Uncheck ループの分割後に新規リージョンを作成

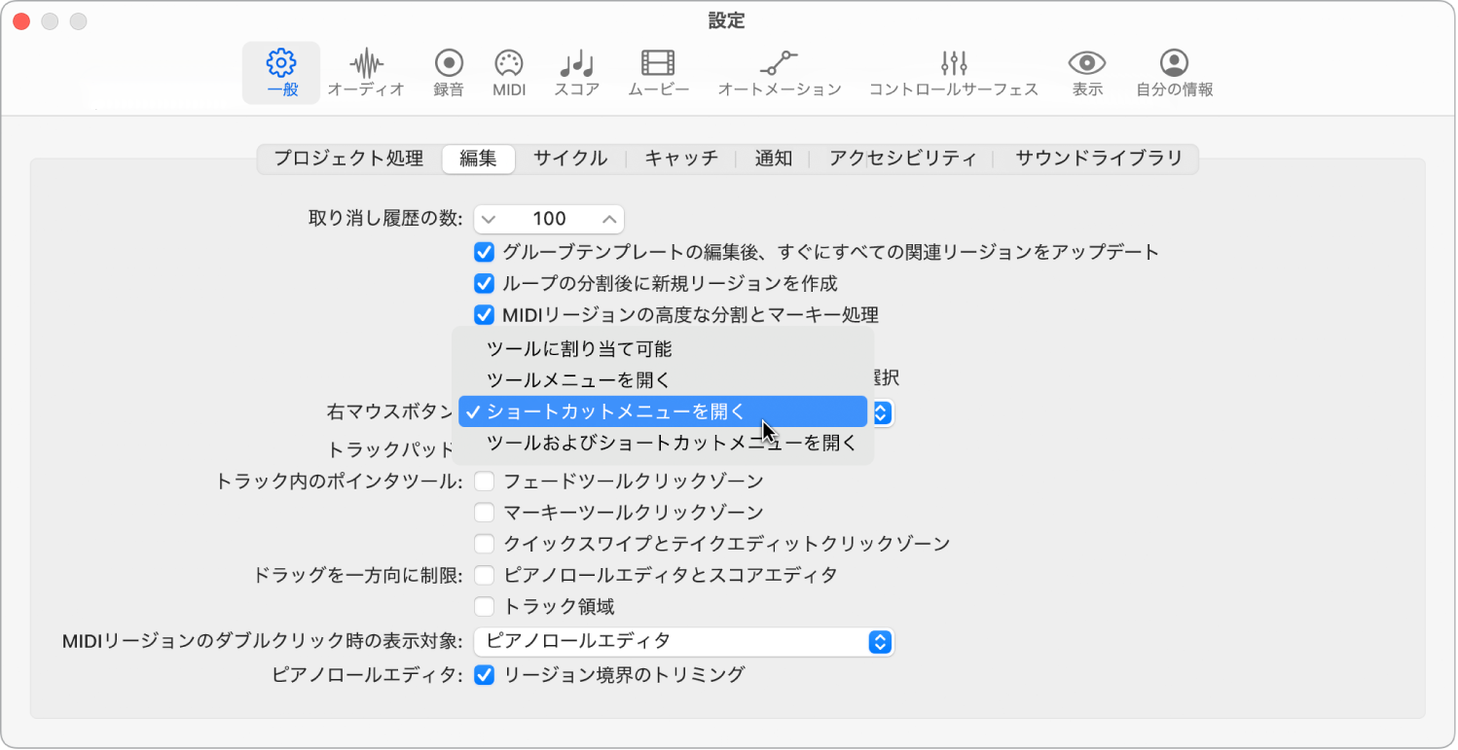(x=484, y=283)
